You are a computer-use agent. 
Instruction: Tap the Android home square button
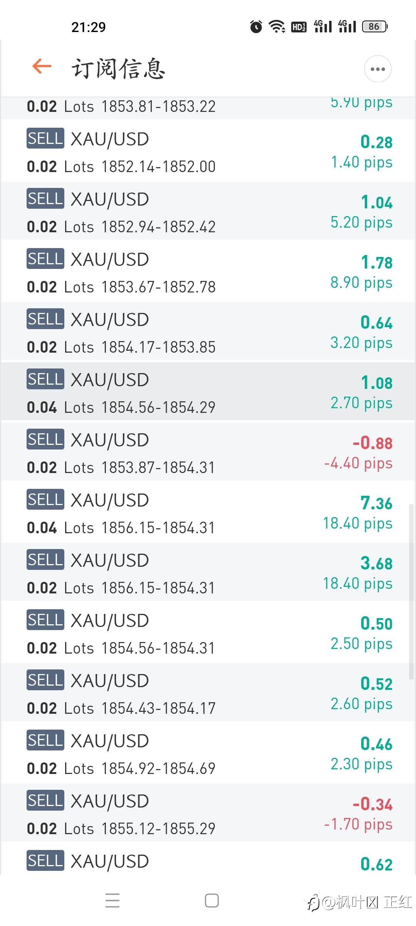(x=212, y=901)
